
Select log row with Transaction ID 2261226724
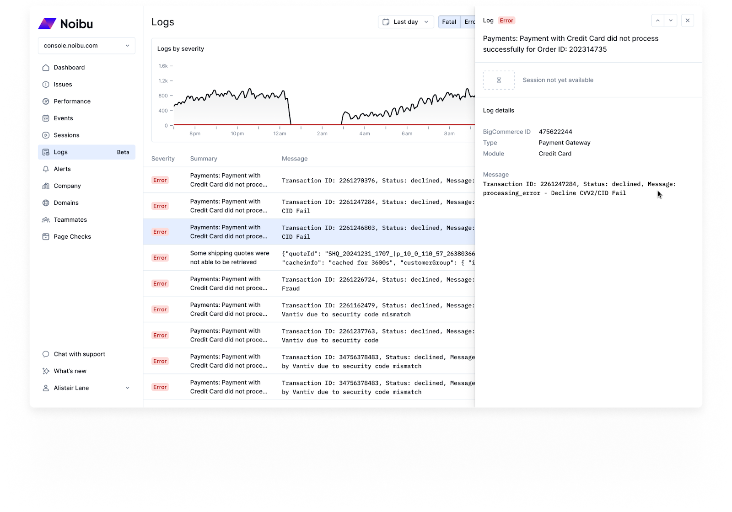309,284
